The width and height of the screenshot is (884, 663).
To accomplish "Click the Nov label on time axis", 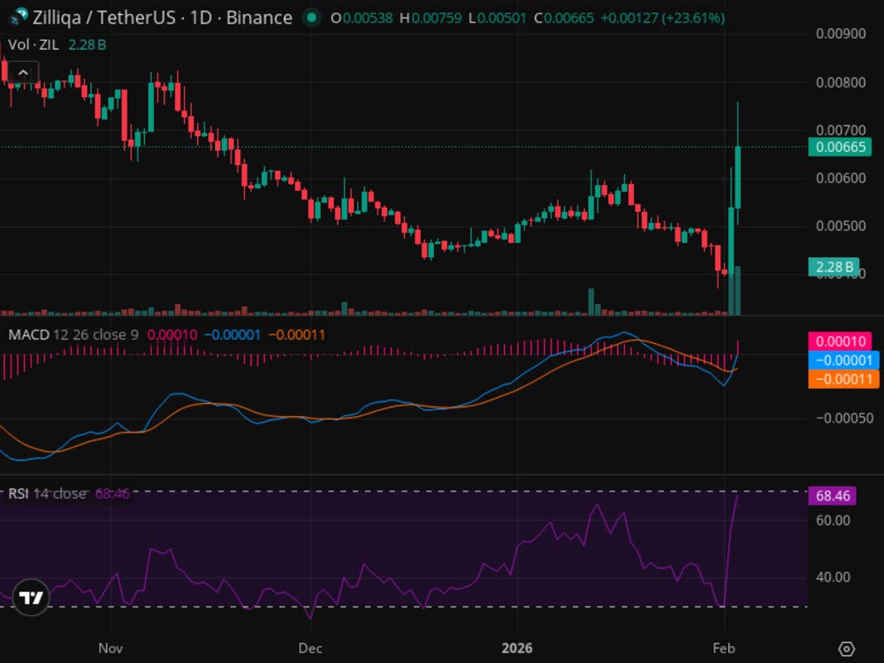I will (110, 648).
